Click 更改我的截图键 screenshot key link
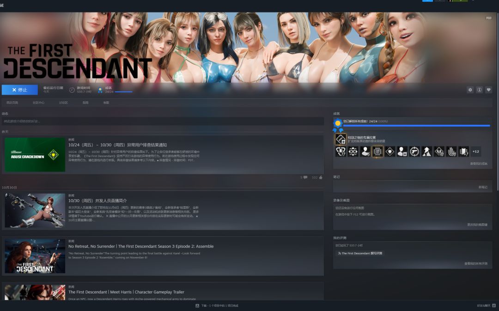This screenshot has width=499, height=311. (x=477, y=225)
